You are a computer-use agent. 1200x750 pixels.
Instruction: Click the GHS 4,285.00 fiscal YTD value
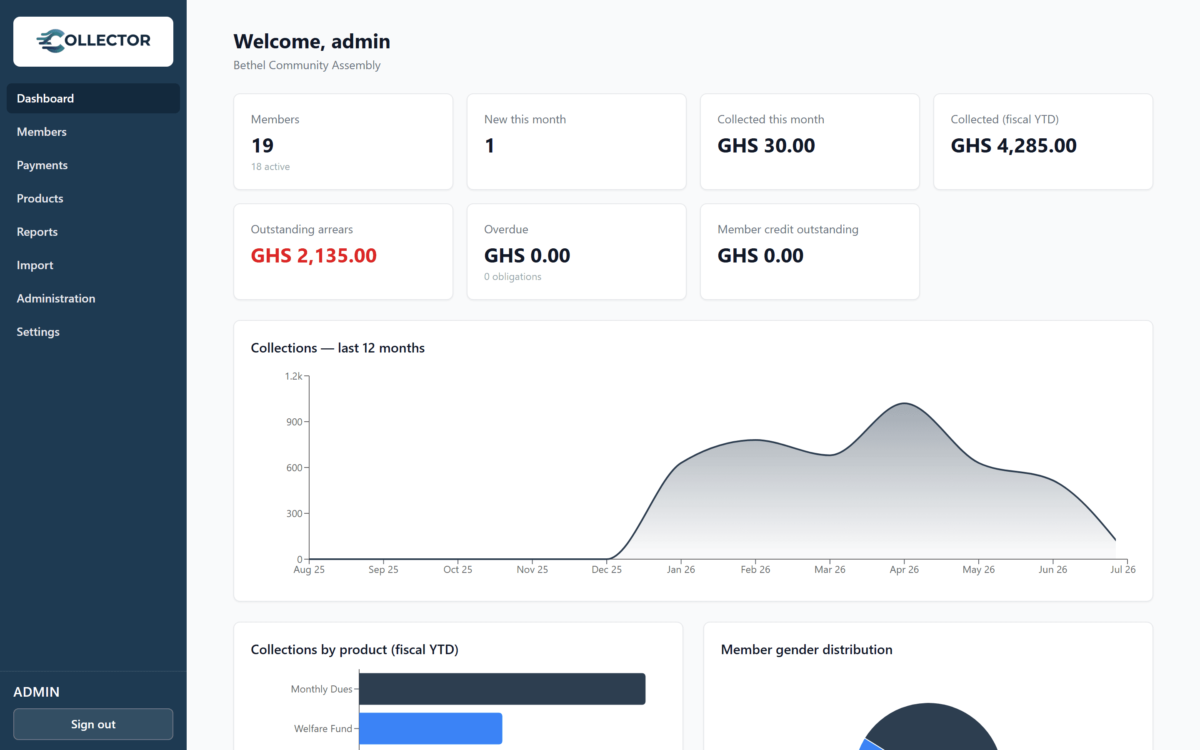coord(1014,145)
